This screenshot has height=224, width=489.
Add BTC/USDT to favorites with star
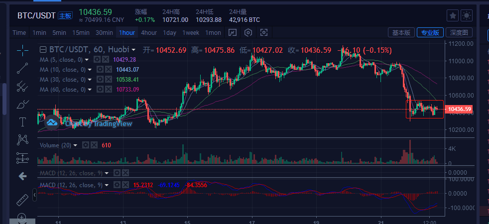tap(453, 15)
